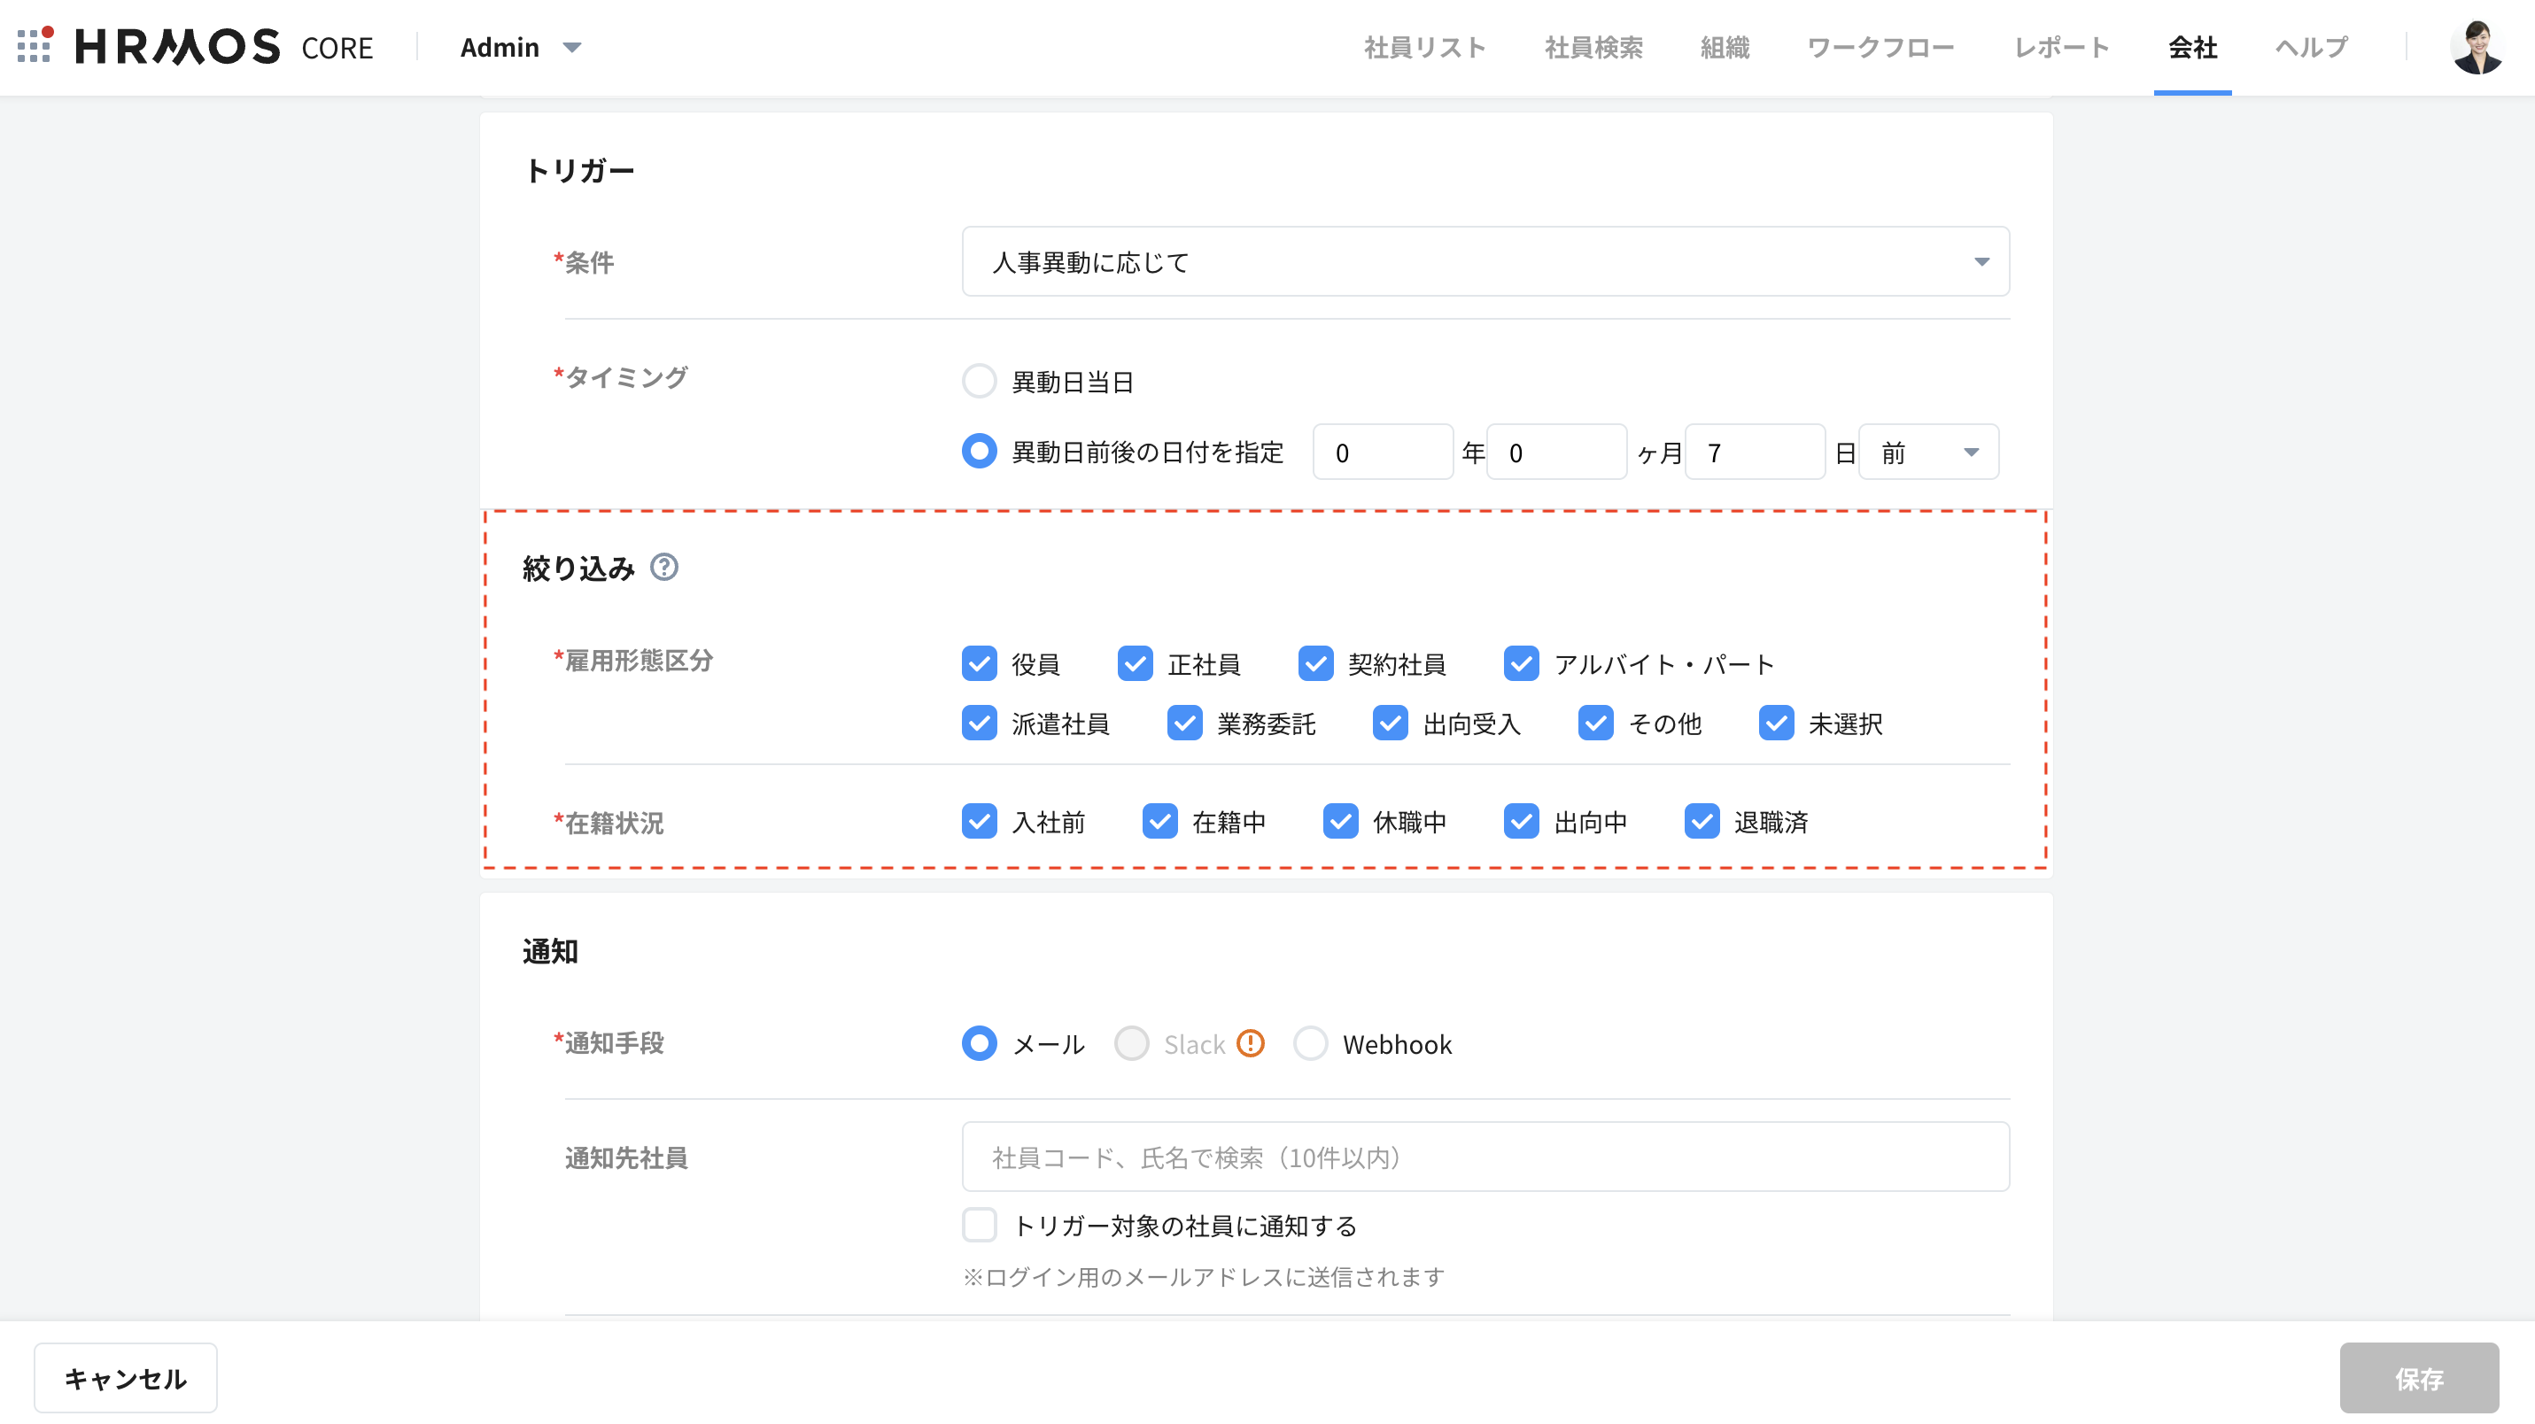Toggle the アルバイト・パート checkbox
This screenshot has width=2535, height=1424.
click(x=1521, y=664)
